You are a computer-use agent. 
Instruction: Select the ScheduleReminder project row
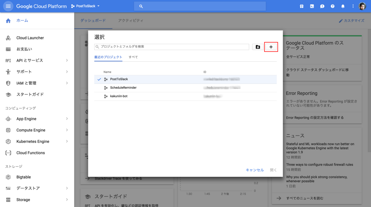(185, 88)
